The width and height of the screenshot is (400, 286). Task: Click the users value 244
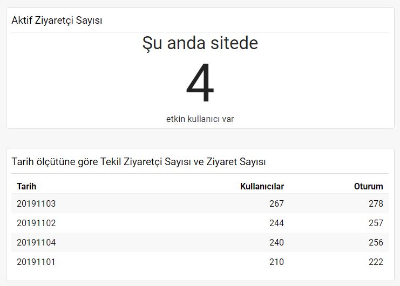276,223
